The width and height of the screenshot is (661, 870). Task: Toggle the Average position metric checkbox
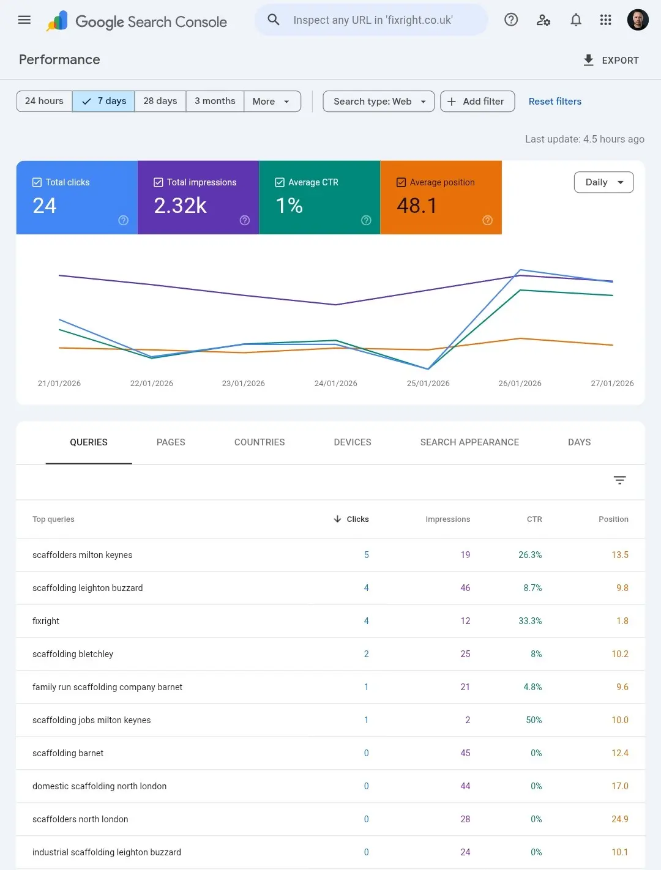[401, 182]
